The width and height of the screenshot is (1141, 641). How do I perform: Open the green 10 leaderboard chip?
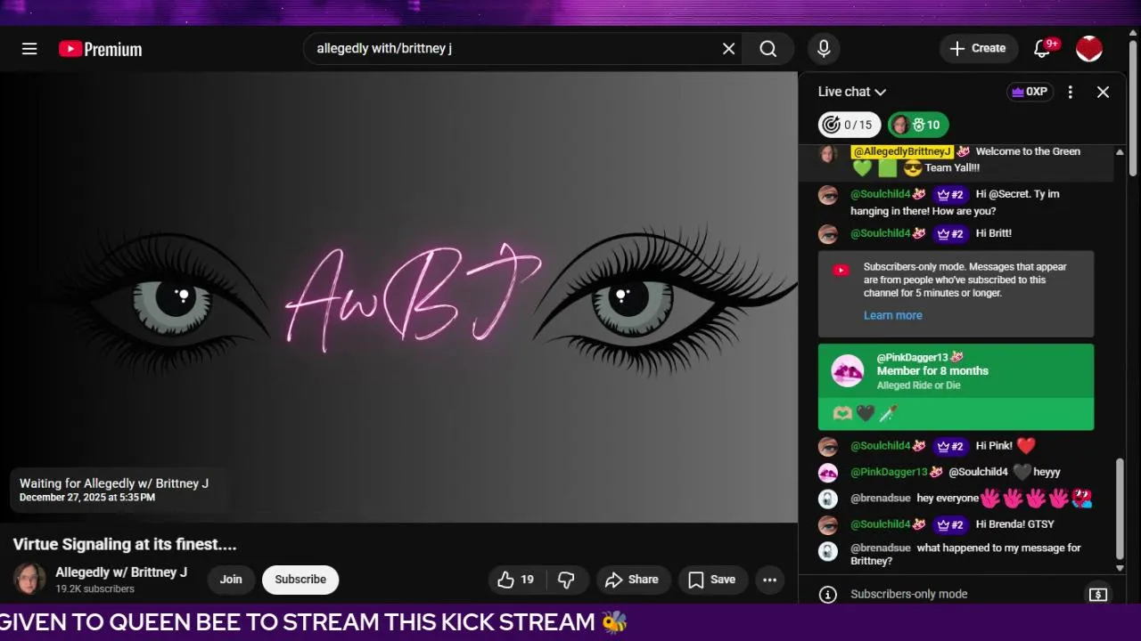918,125
